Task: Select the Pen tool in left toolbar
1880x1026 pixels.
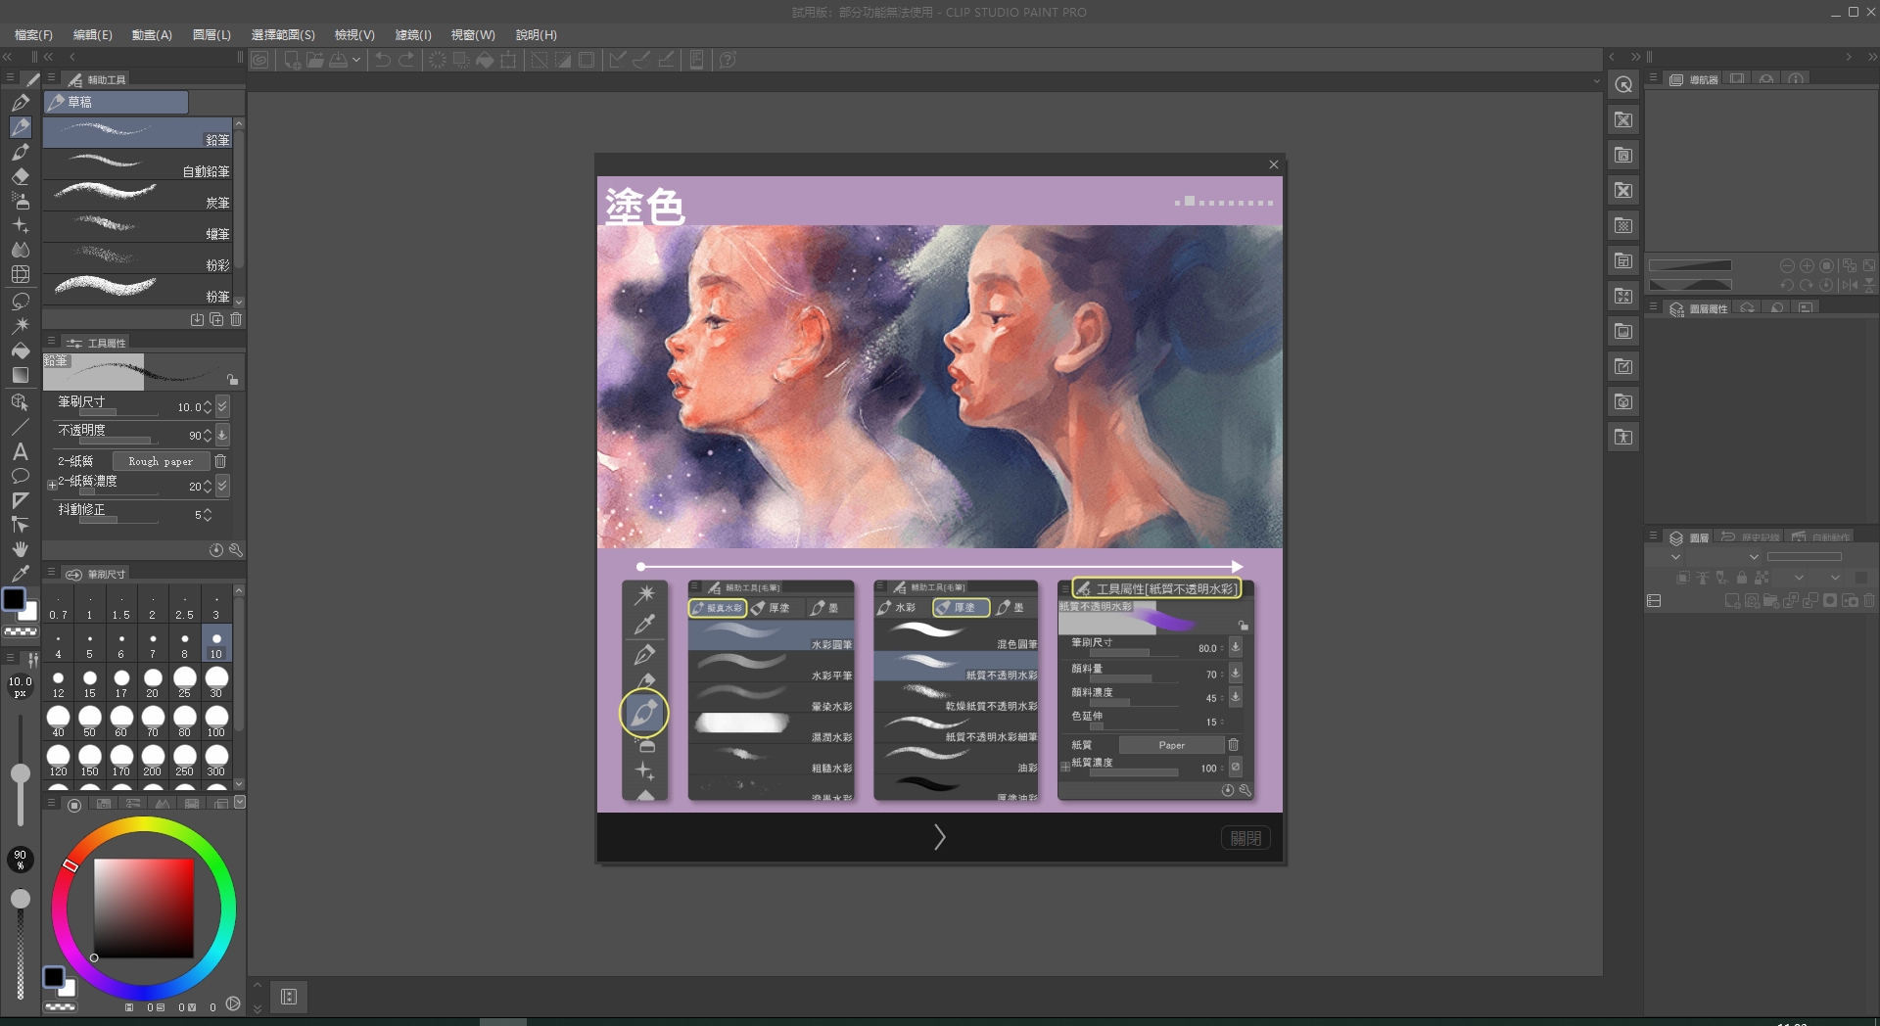Action: click(x=21, y=103)
